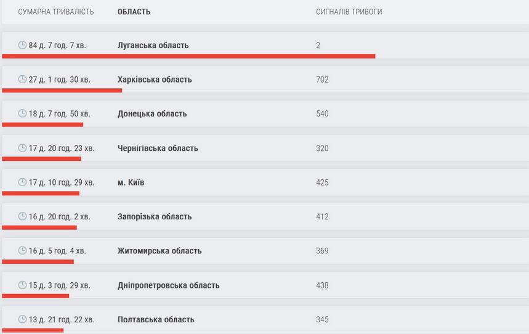Click alarm count 438 for Дніпропетровська область
This screenshot has height=334, width=529.
pyautogui.click(x=322, y=285)
